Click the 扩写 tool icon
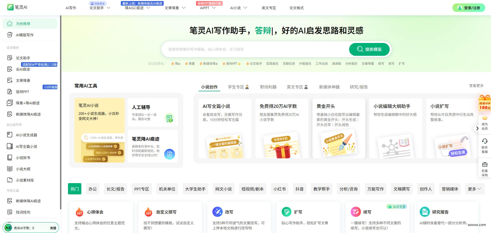Image resolution: width=491 pixels, height=233 pixels. (287, 212)
